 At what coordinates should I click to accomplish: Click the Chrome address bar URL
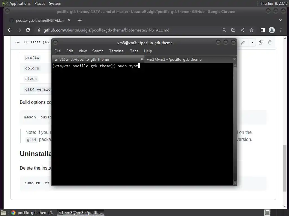pos(106,30)
